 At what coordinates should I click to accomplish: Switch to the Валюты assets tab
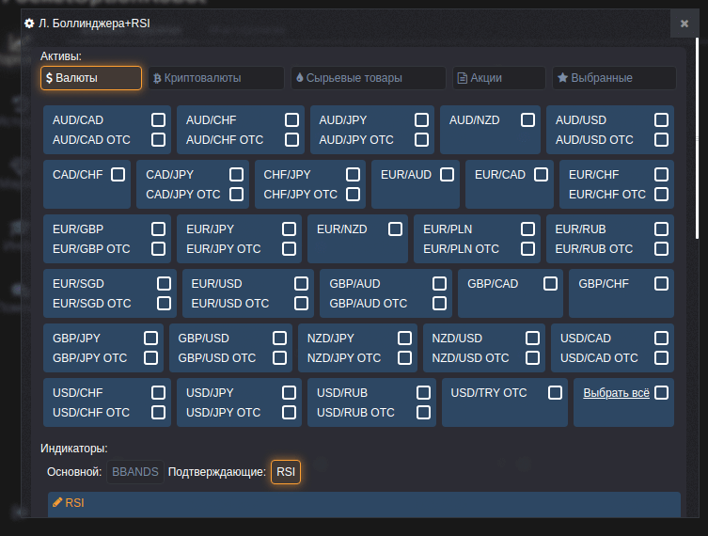[90, 78]
